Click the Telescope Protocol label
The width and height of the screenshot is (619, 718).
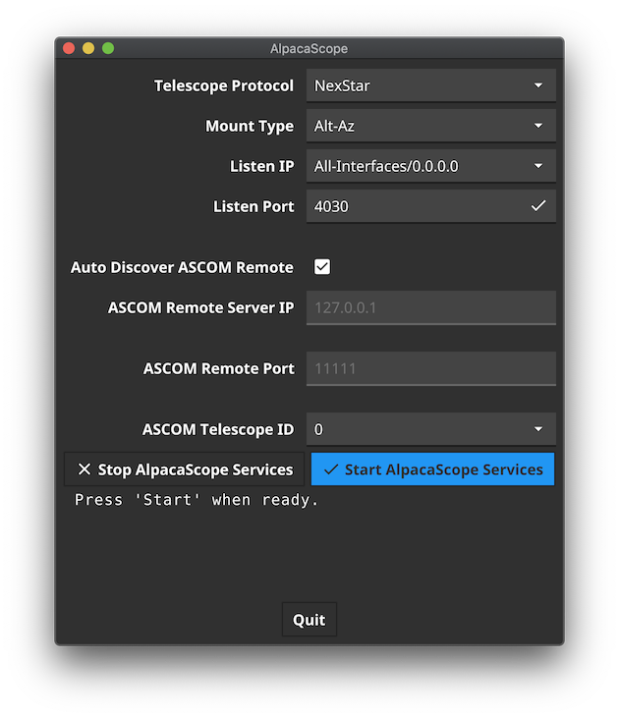(224, 86)
